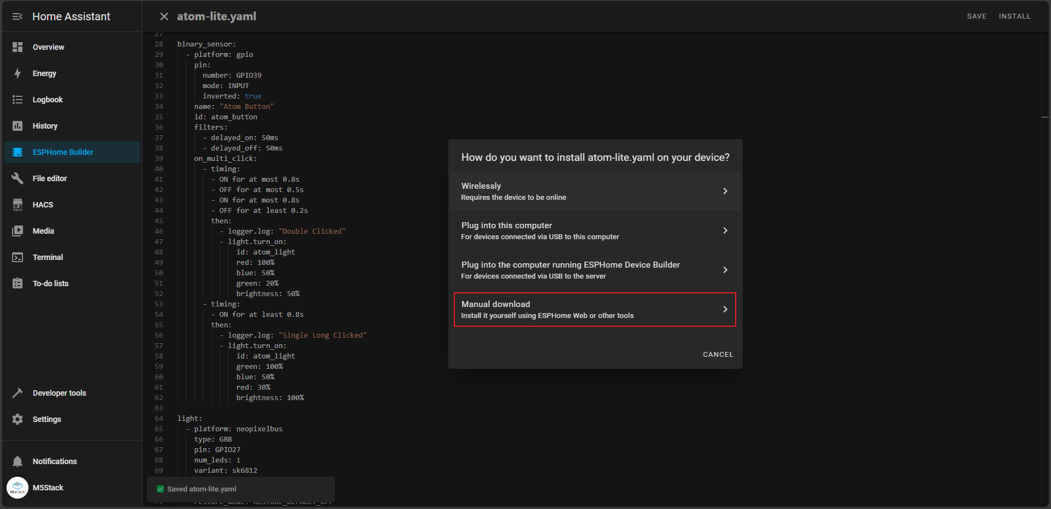
Task: Click the atom-lite.yaml file title
Action: [216, 16]
